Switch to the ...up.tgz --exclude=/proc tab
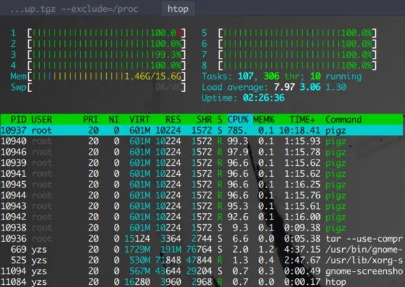 click(75, 9)
